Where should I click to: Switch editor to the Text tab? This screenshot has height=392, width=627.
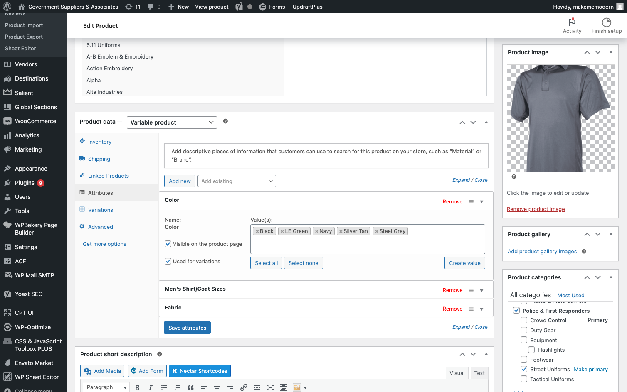pyautogui.click(x=479, y=373)
